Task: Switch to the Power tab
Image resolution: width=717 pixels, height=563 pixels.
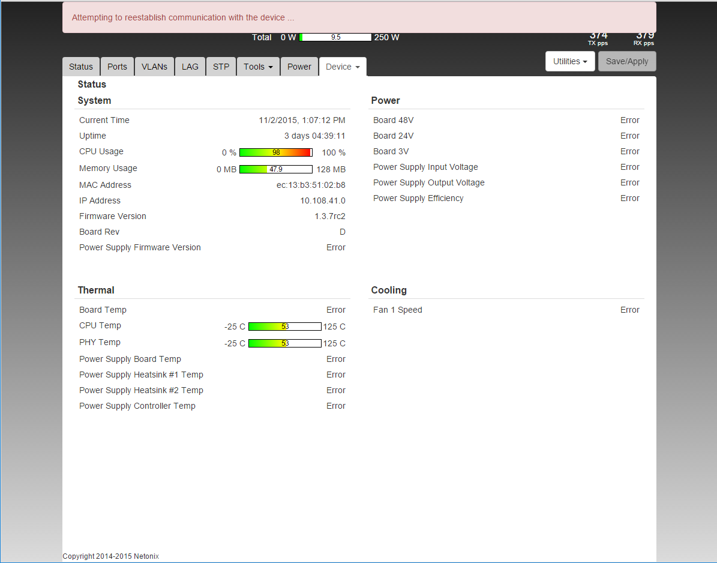Action: coord(299,67)
